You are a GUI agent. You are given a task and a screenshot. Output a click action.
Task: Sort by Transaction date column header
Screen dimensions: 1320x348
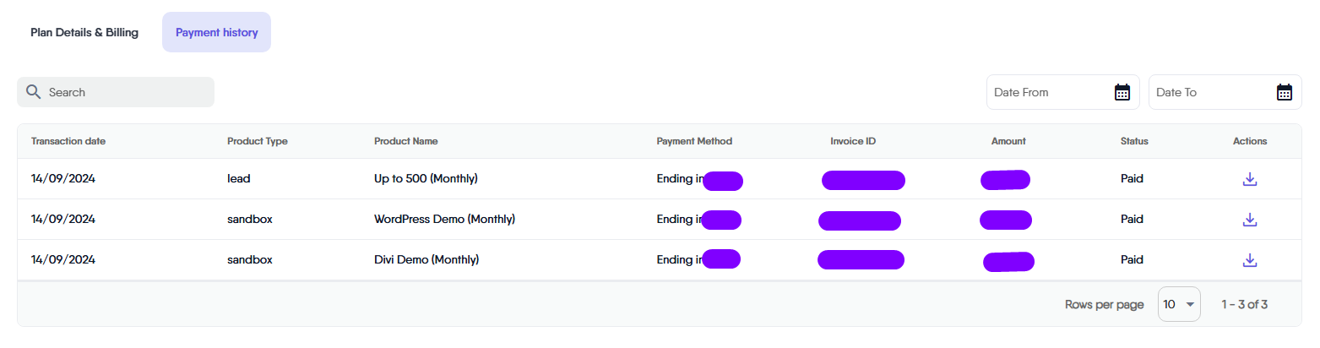68,141
